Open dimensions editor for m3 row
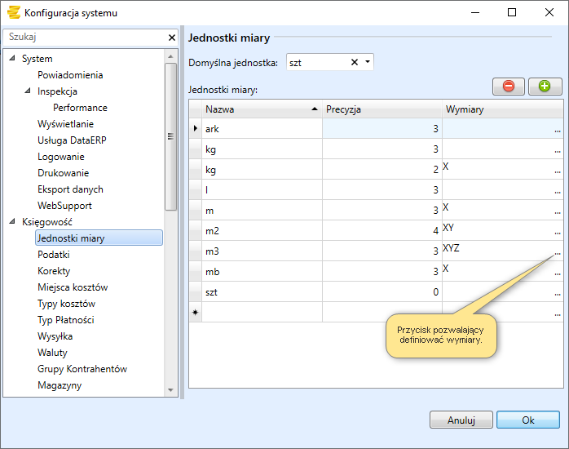The width and height of the screenshot is (569, 449). [x=558, y=252]
